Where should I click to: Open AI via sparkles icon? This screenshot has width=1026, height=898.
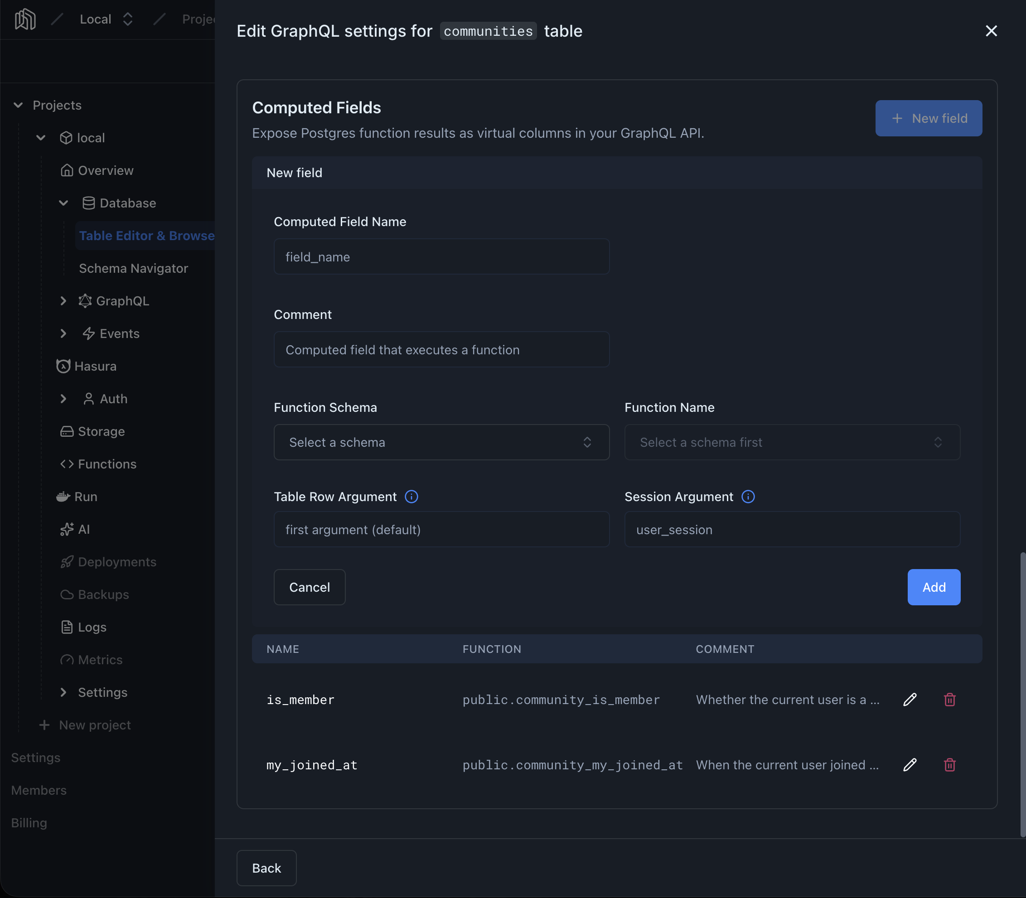tap(67, 529)
